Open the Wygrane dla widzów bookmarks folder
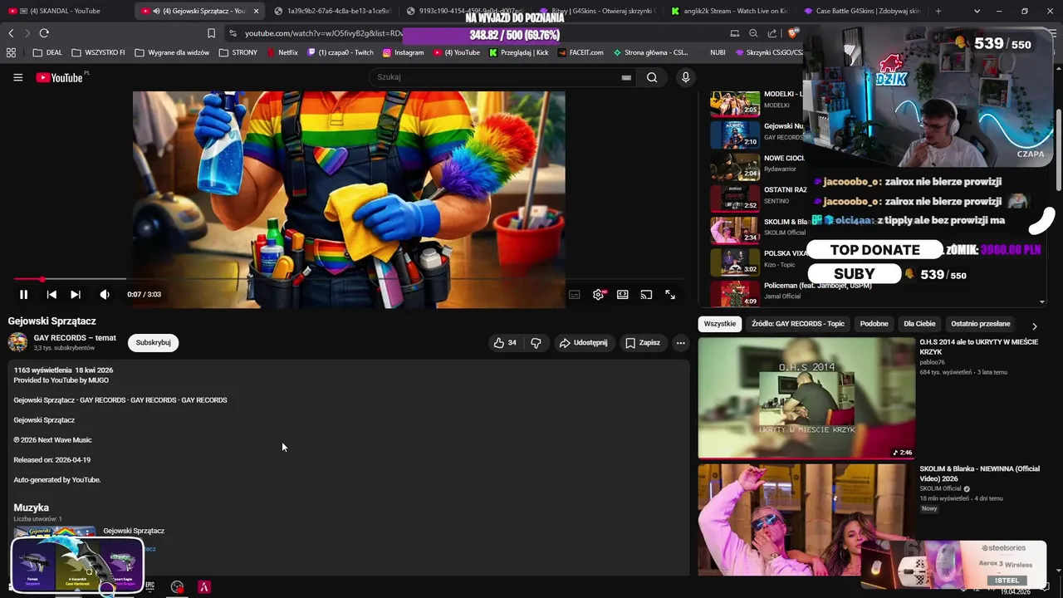This screenshot has height=598, width=1063. coord(172,52)
